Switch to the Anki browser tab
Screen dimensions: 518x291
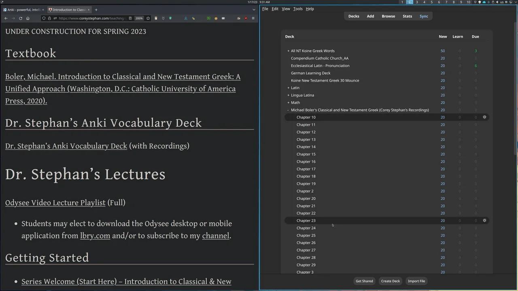(23, 9)
